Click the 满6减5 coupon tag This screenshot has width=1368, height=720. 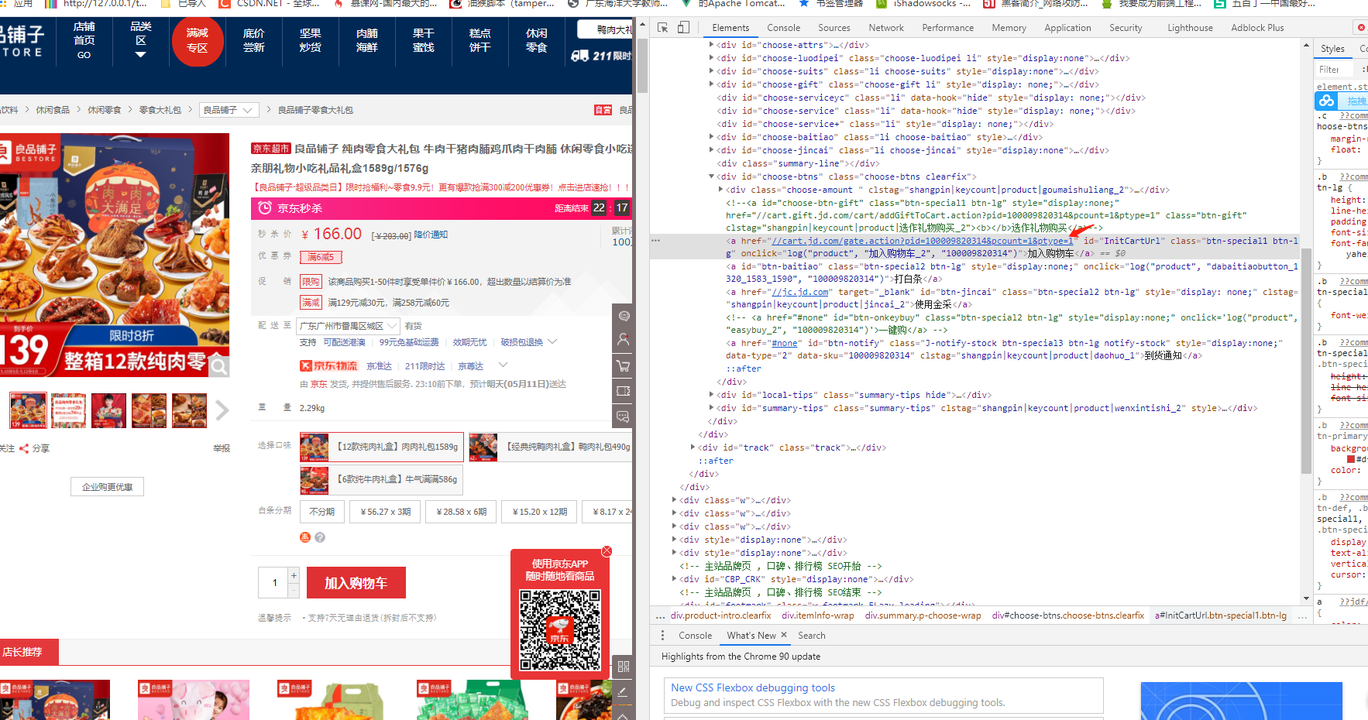pos(321,257)
